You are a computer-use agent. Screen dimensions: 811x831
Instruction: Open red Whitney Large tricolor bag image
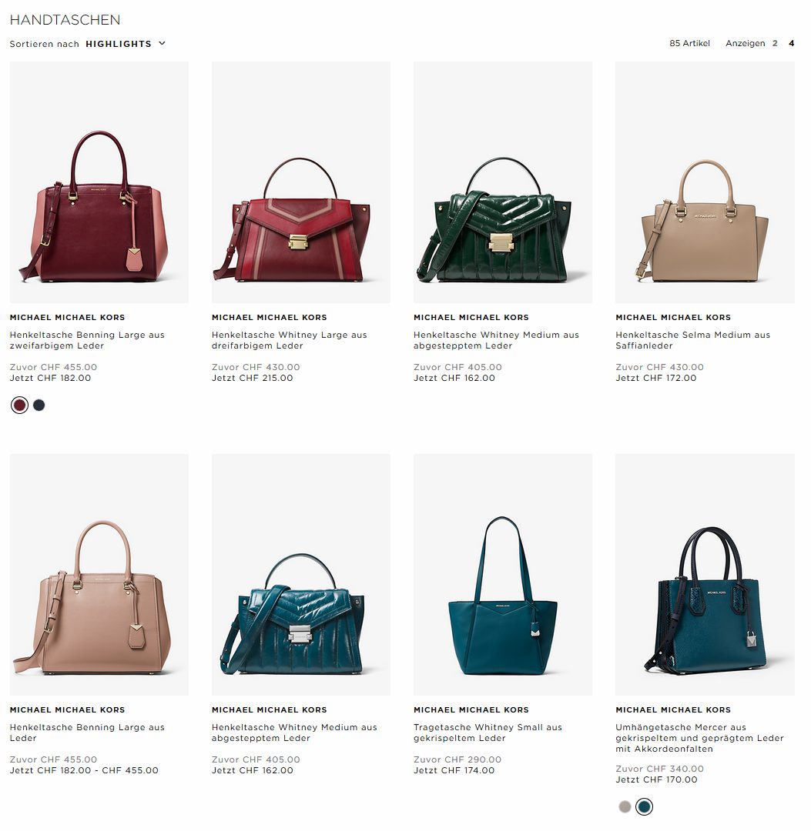coord(300,182)
